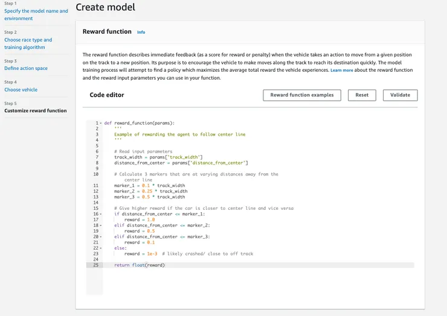Image resolution: width=447 pixels, height=316 pixels.
Task: Click line number 23 in the gutter
Action: pos(95,254)
